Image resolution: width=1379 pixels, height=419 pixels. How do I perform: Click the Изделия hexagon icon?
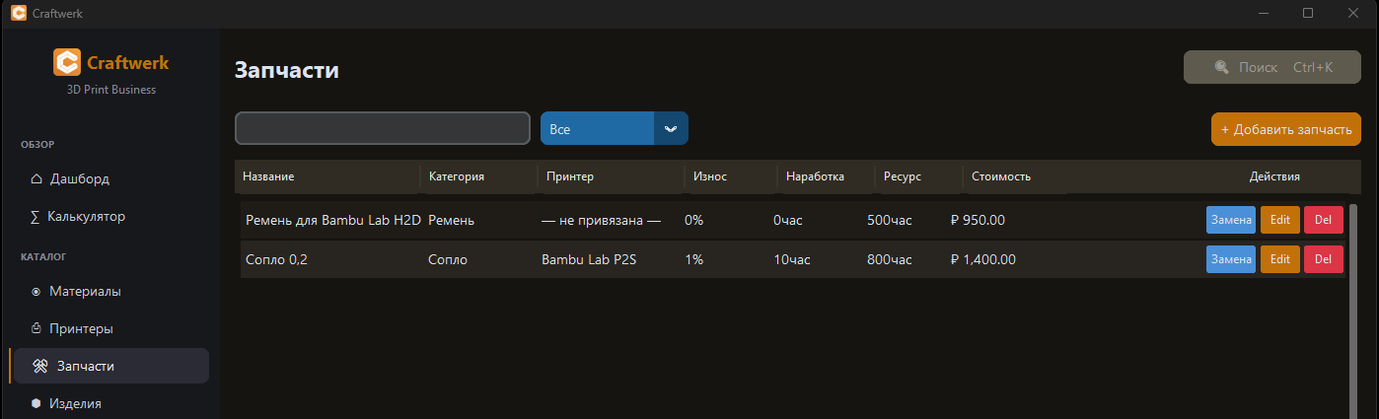[36, 403]
